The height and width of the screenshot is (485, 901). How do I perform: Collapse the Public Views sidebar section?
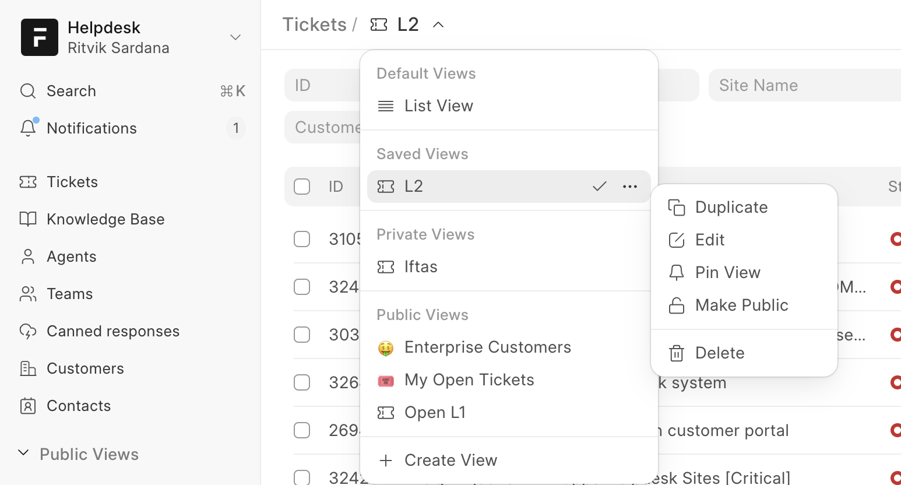tap(23, 454)
